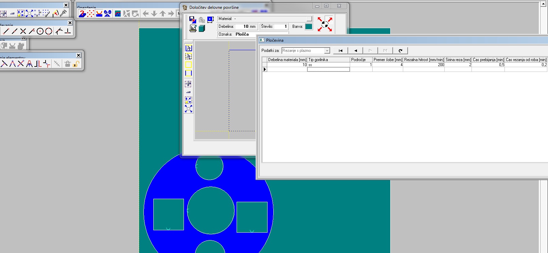548x253 pixels.
Task: Click the refresh button in Pločevina navigator
Action: (400, 51)
